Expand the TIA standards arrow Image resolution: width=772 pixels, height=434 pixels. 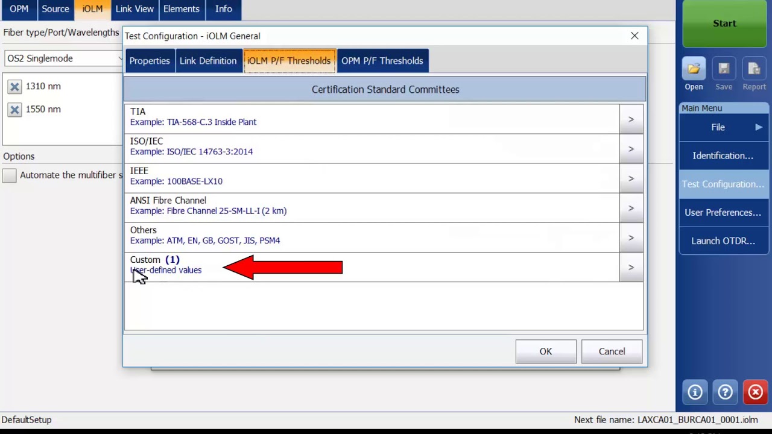631,119
